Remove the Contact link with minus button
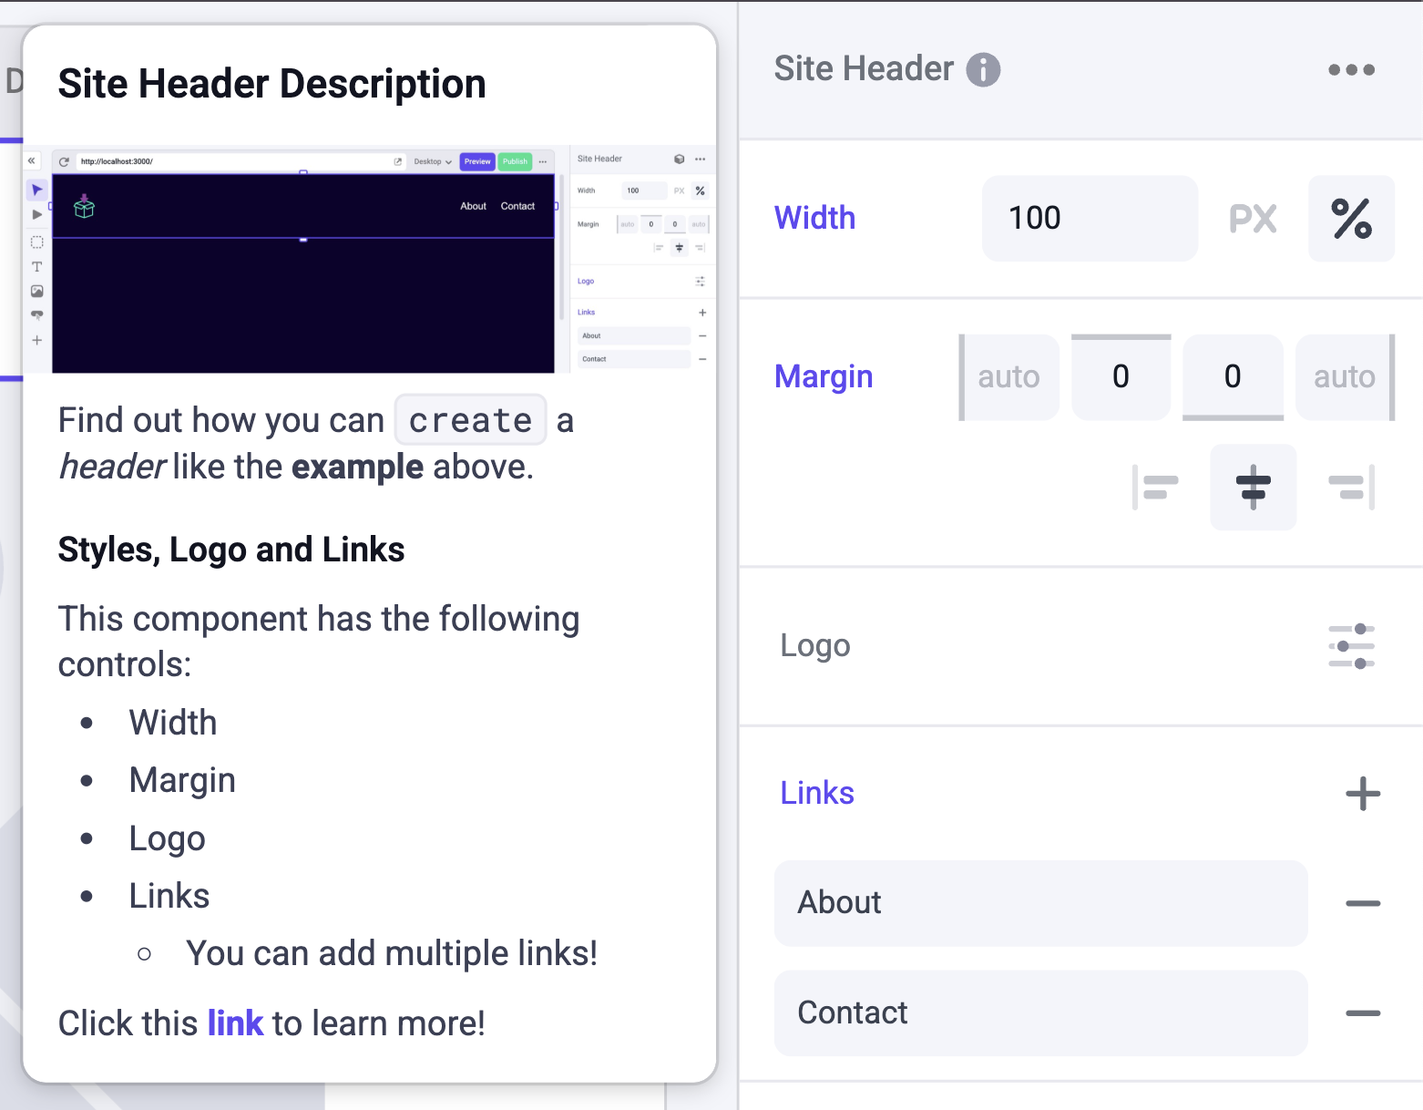 1362,1012
